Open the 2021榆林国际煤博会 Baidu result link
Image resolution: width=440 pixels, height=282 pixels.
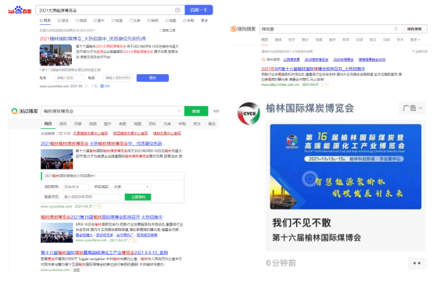(92, 39)
